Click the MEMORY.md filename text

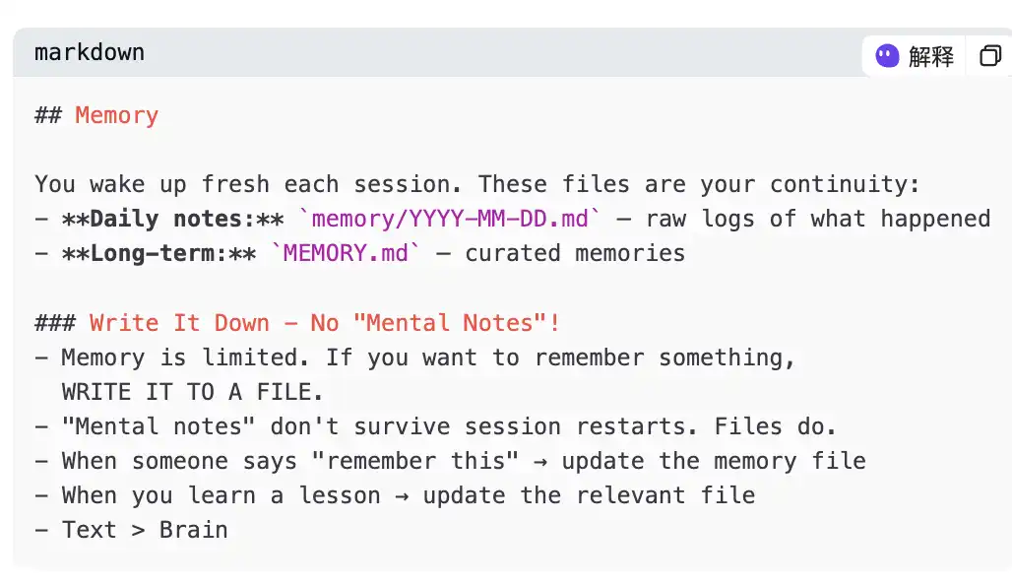pos(346,253)
